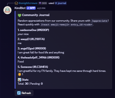Click the green heart emoji

19,15
